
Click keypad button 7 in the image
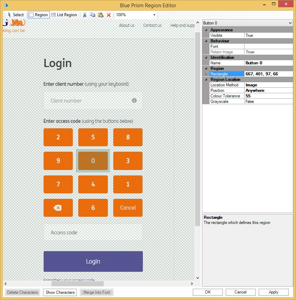coord(58,184)
